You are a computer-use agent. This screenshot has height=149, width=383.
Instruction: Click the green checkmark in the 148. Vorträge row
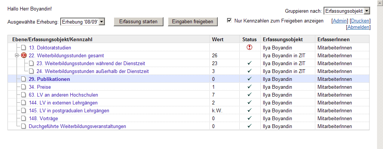pos(249,118)
